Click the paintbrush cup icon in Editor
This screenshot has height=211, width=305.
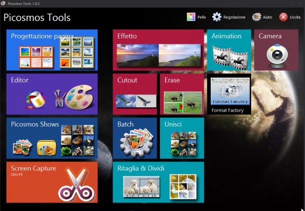pyautogui.click(x=59, y=98)
